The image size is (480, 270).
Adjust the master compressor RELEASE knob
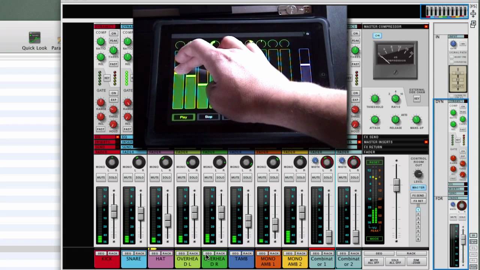[x=395, y=120]
